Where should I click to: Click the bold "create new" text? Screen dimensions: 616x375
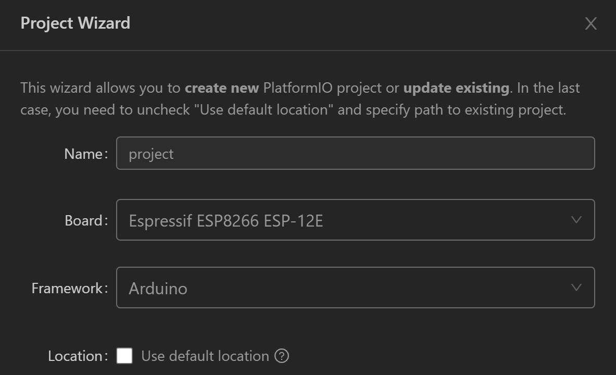pos(222,88)
